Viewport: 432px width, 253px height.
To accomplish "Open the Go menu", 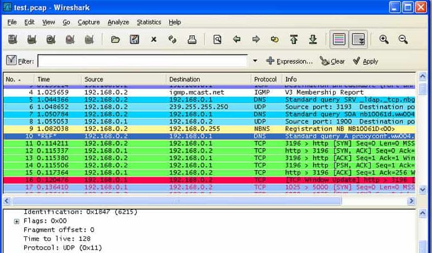I will [66, 22].
